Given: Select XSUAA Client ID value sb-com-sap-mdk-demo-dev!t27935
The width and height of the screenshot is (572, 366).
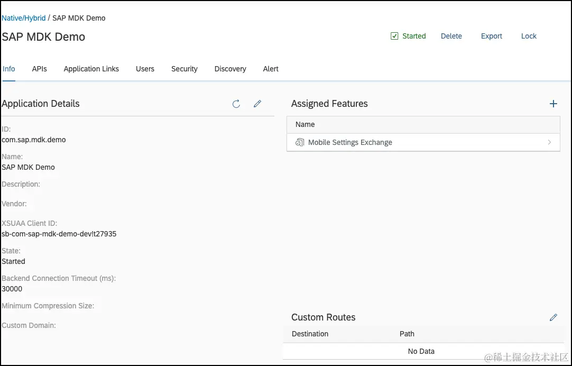Looking at the screenshot, I should click(59, 234).
